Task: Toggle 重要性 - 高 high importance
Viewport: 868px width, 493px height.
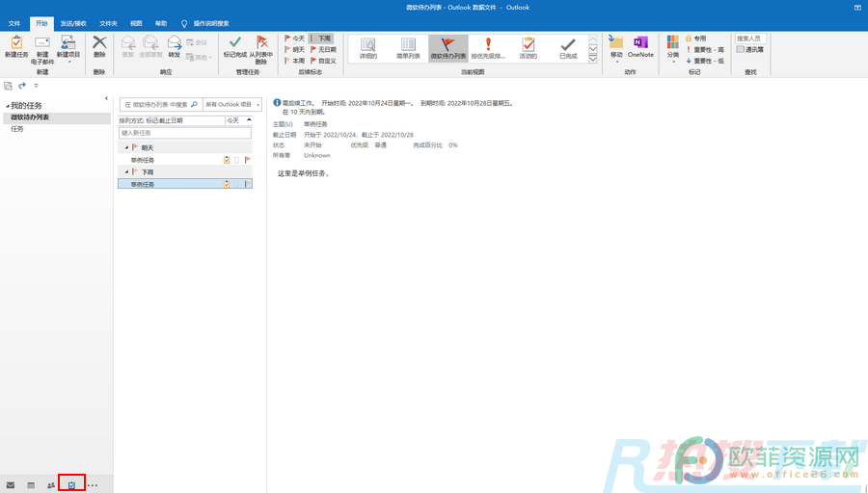Action: pos(705,50)
